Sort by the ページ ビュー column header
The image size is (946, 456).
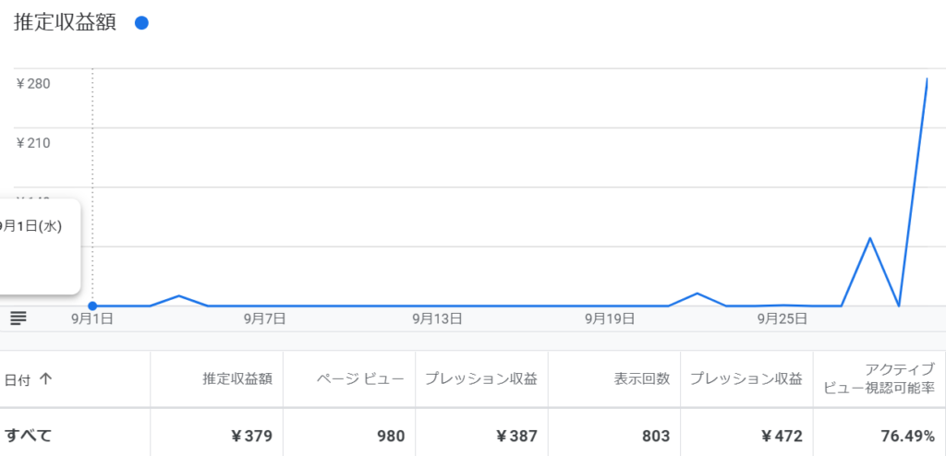point(360,378)
